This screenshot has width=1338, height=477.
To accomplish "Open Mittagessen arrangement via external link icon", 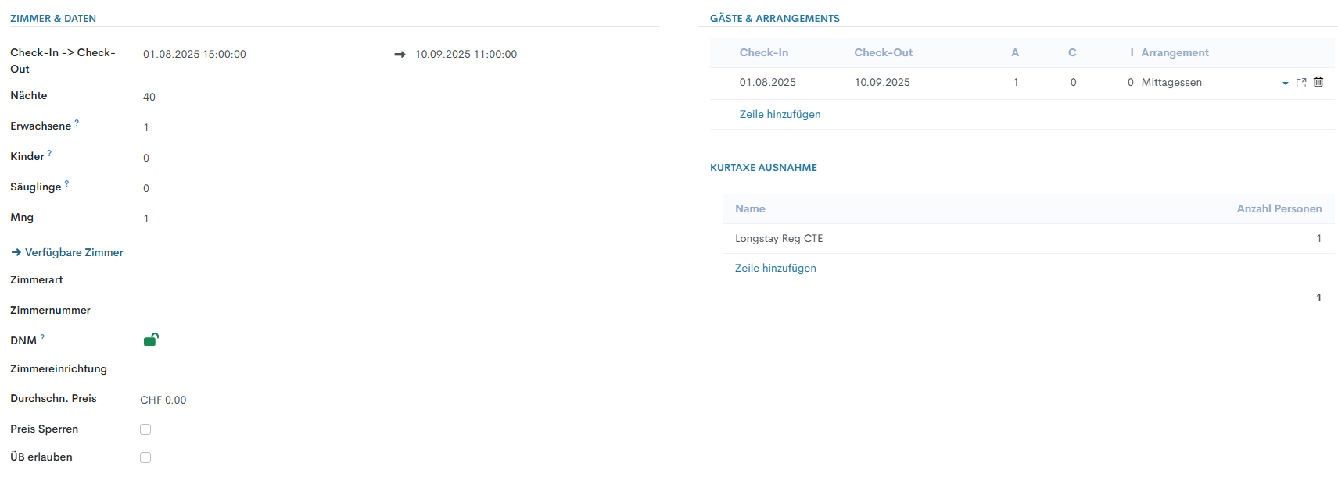I will (1301, 83).
